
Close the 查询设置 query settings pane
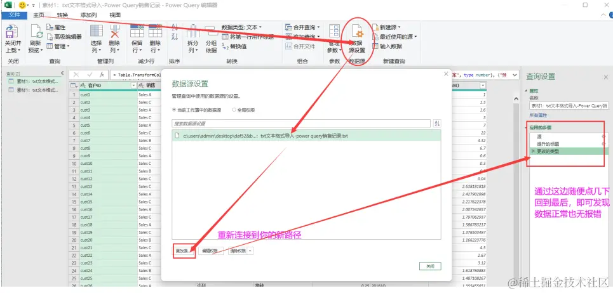[605, 77]
